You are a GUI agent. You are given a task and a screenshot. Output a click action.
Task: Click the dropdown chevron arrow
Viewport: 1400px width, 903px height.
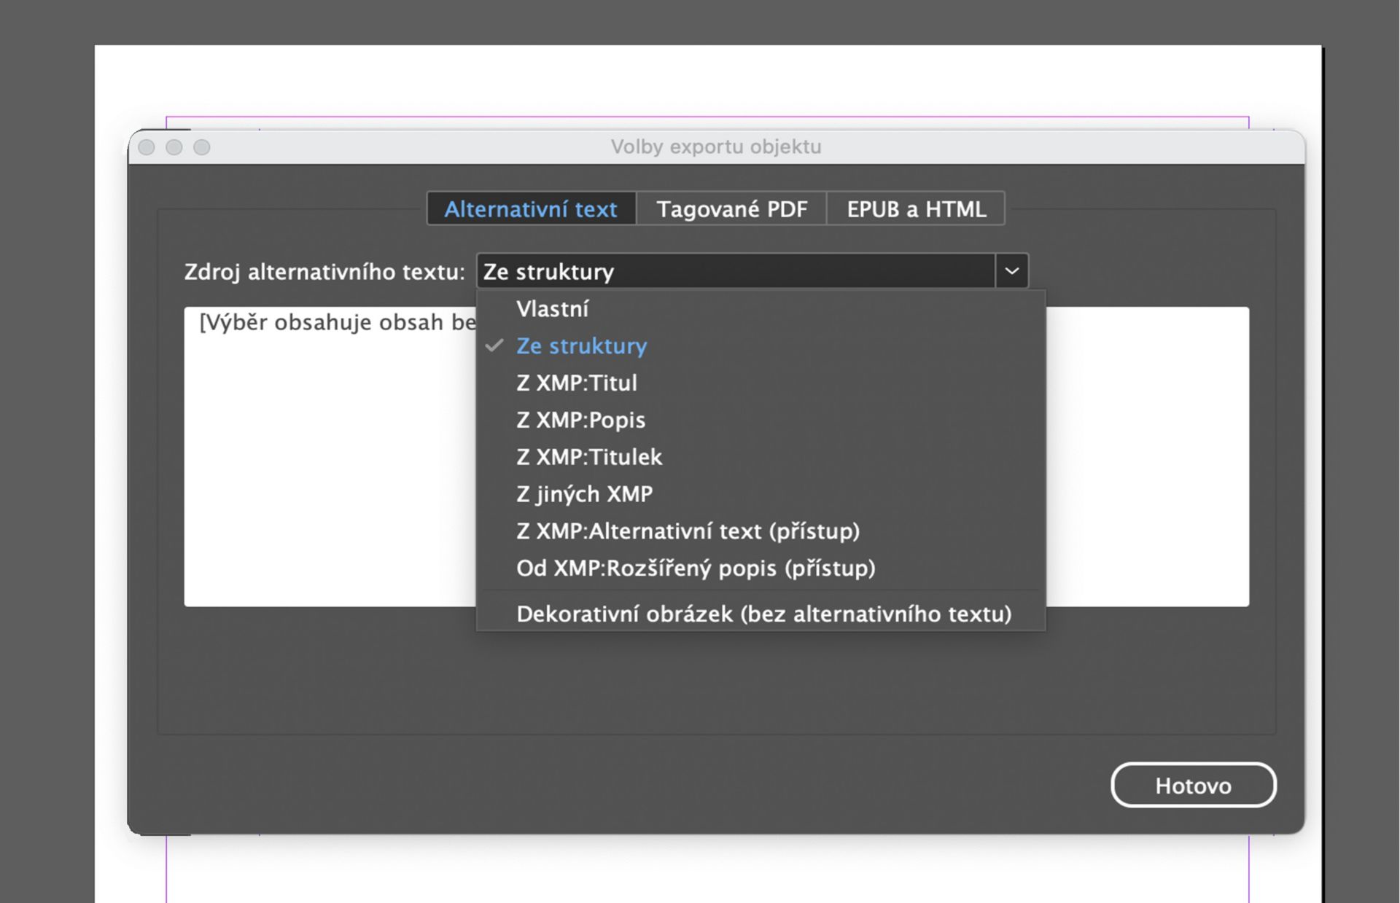pyautogui.click(x=1011, y=271)
